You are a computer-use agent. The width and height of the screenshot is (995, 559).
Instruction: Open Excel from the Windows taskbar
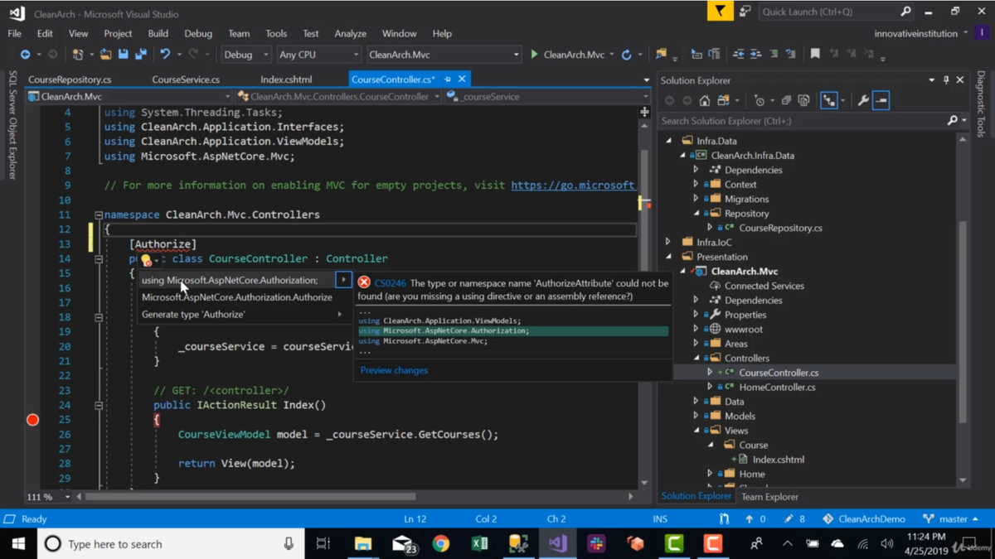tap(479, 544)
